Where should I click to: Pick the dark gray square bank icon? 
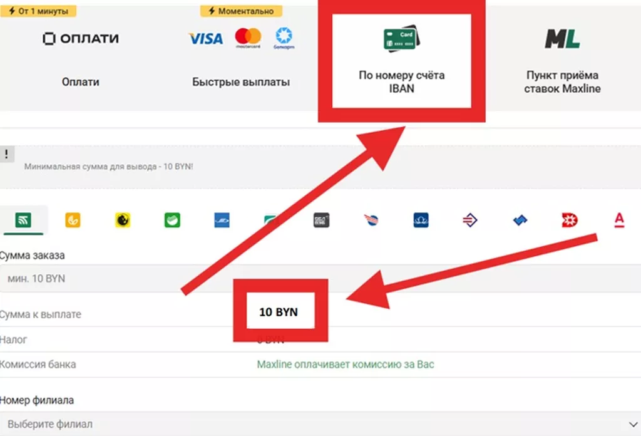click(x=321, y=220)
